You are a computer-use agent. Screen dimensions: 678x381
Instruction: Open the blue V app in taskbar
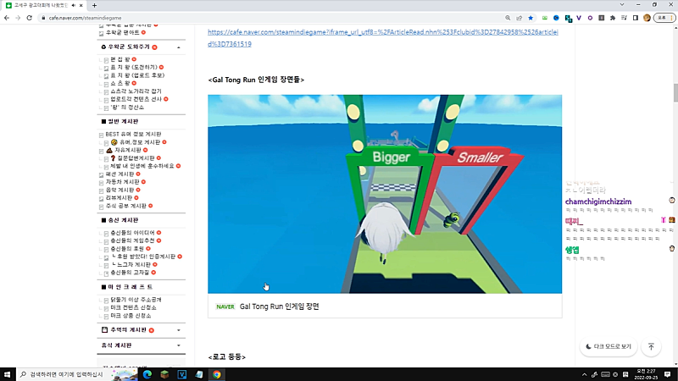tap(182, 374)
